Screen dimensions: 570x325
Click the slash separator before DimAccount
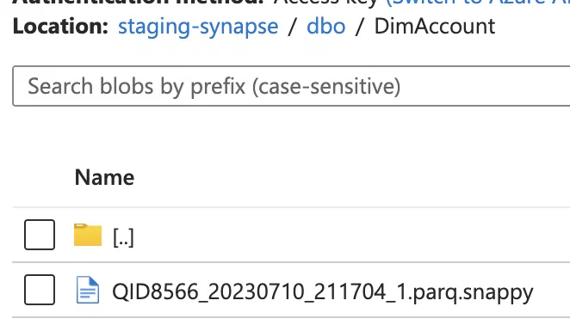pos(360,27)
